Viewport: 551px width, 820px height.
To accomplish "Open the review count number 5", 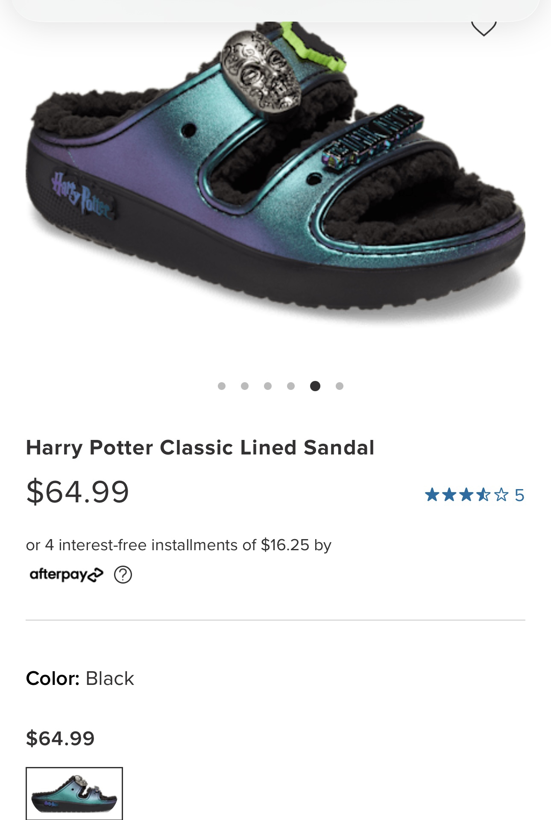I will [519, 495].
